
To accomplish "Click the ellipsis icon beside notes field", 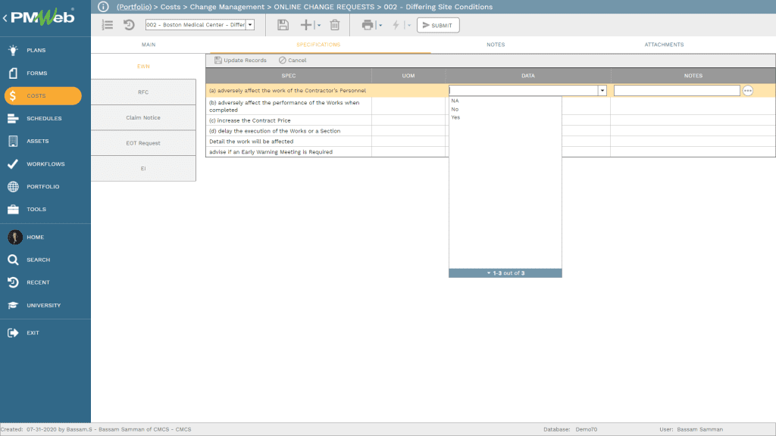I will pyautogui.click(x=748, y=91).
